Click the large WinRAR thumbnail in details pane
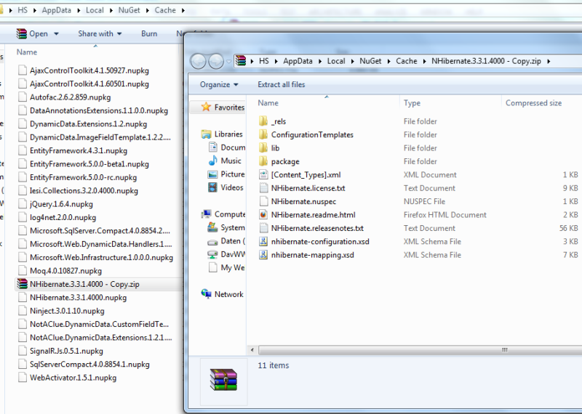This screenshot has height=414, width=582. pos(223,380)
